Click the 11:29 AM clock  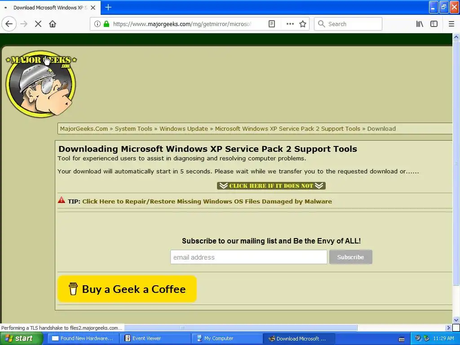tap(443, 339)
